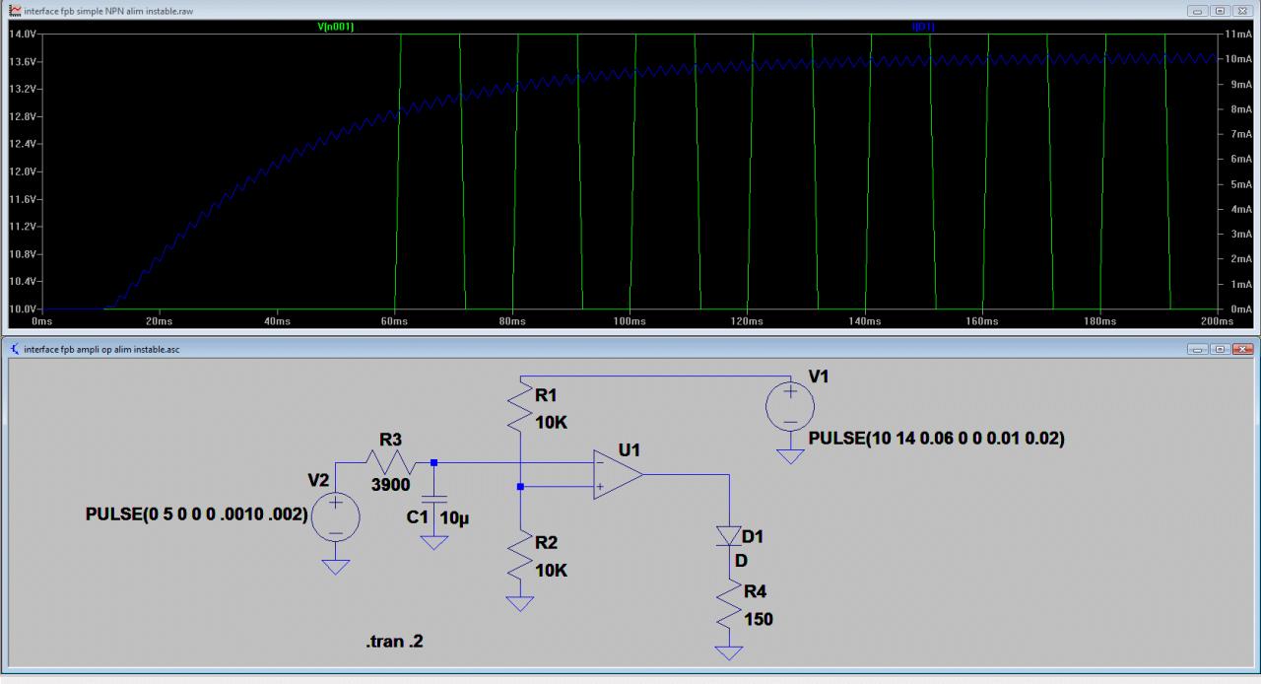Click the ground symbol below V2
Screen dimensions: 1261x684
pos(336,566)
